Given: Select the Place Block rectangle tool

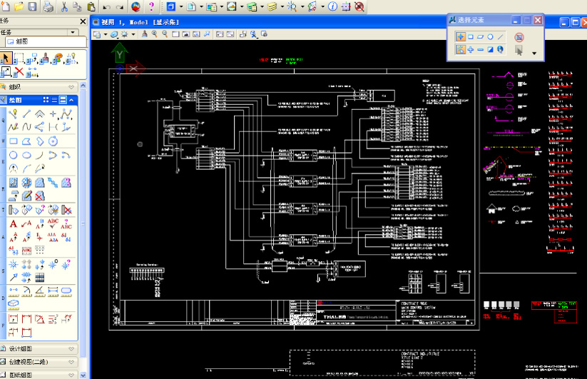Looking at the screenshot, I should click(x=13, y=141).
